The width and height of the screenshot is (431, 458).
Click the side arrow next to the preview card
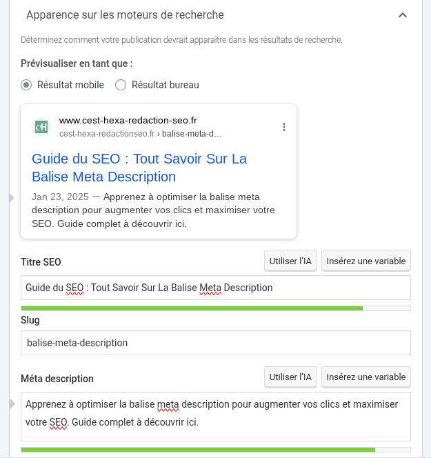[x=11, y=198]
